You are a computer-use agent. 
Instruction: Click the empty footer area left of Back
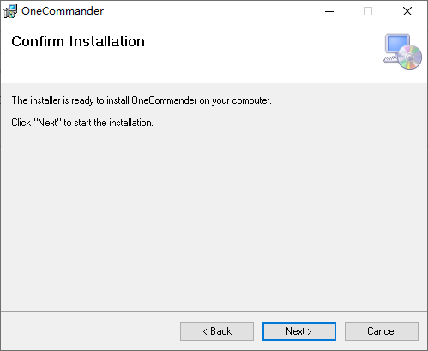tap(90, 331)
